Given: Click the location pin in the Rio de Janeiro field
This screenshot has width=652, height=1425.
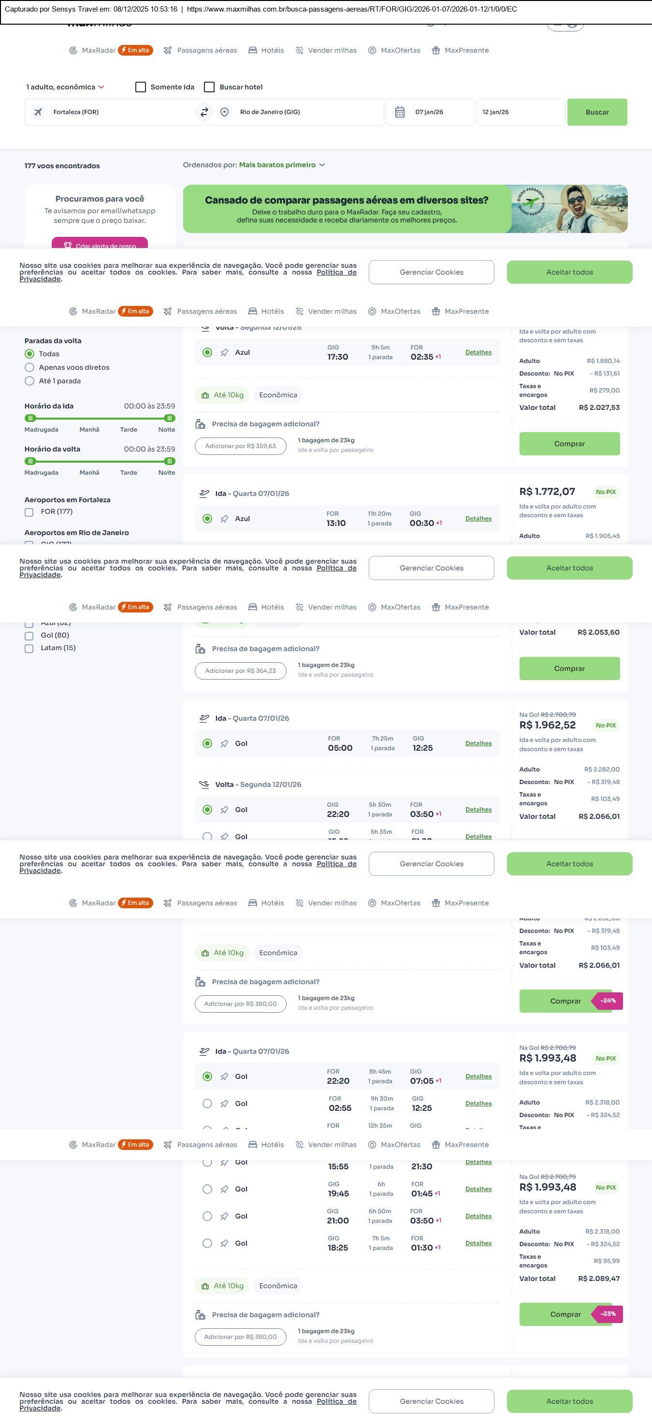Looking at the screenshot, I should 225,112.
